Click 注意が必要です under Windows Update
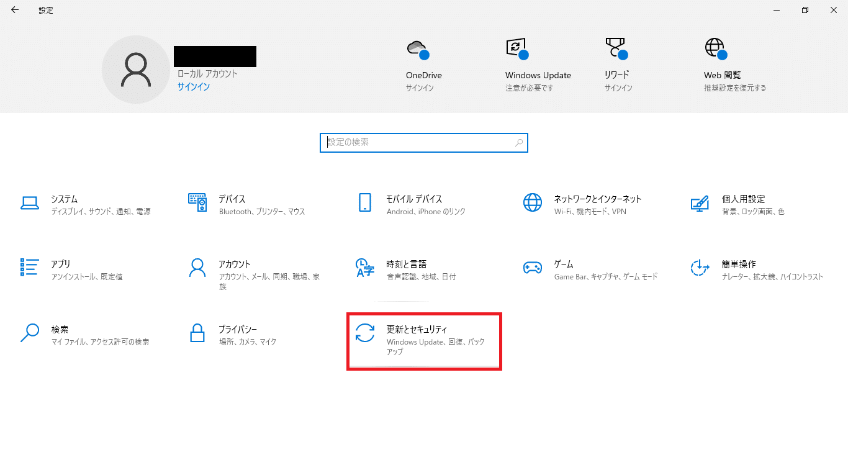Screen dimensions: 848x452 529,88
